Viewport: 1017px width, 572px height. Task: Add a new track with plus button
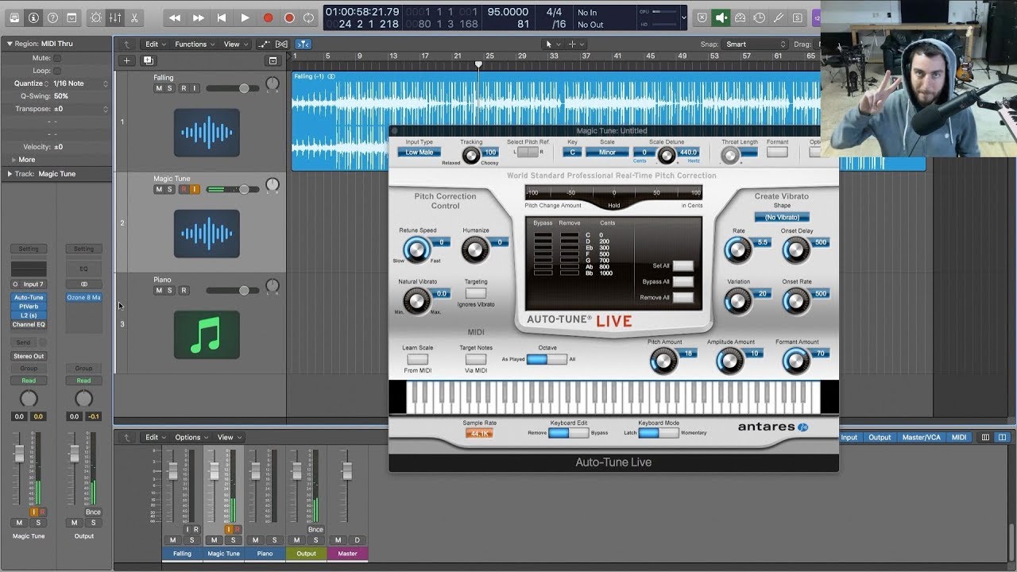(126, 60)
